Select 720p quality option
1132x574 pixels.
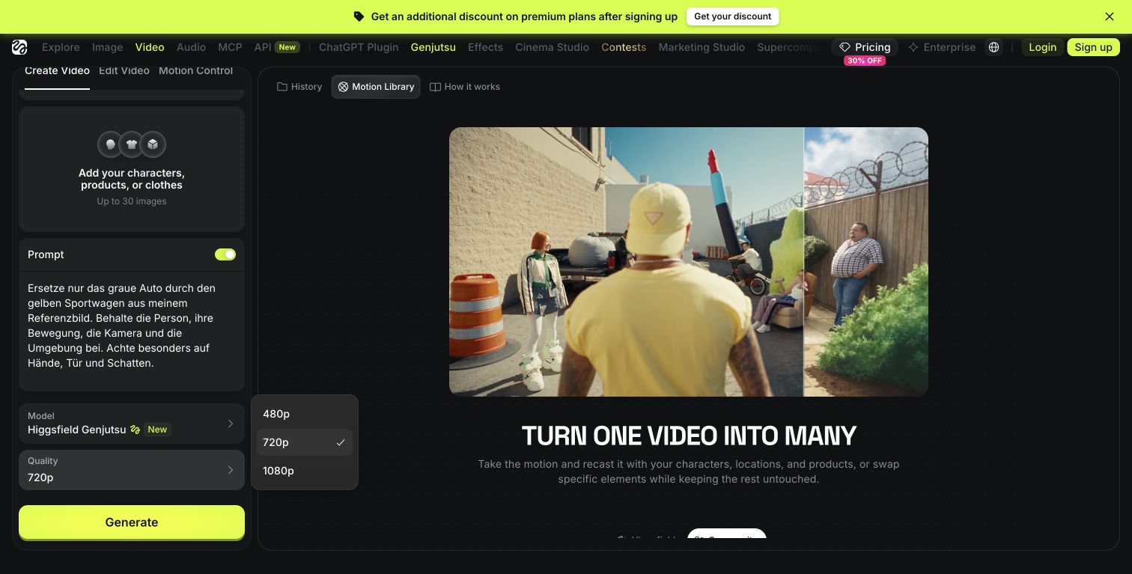(305, 442)
